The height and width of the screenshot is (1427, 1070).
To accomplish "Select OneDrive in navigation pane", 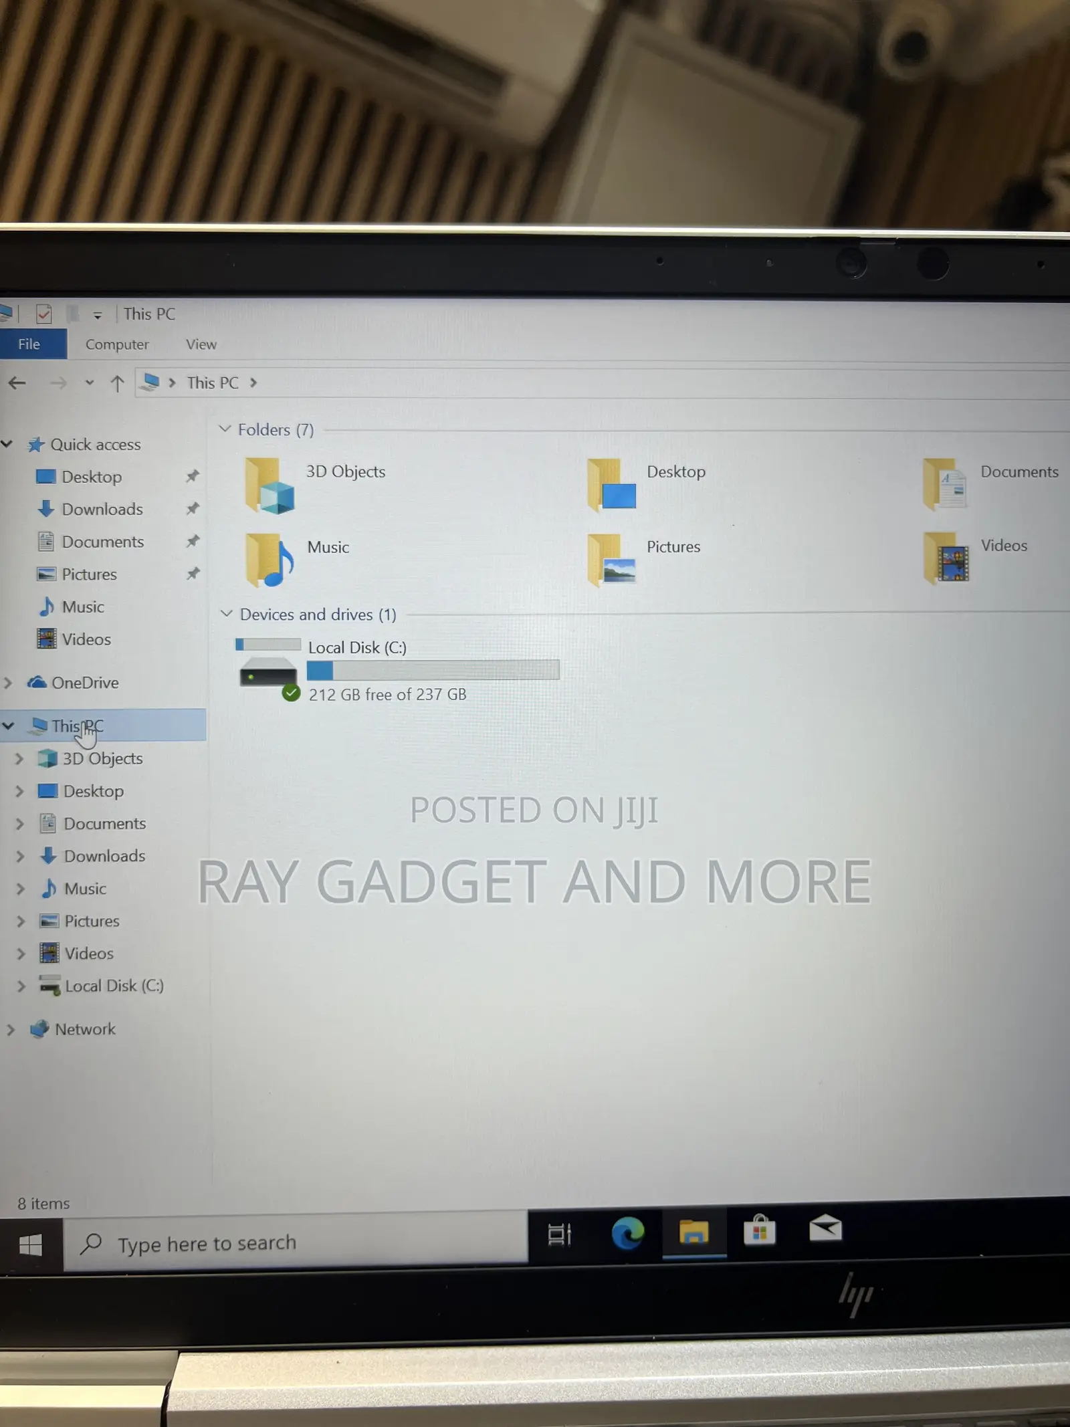I will 85,682.
